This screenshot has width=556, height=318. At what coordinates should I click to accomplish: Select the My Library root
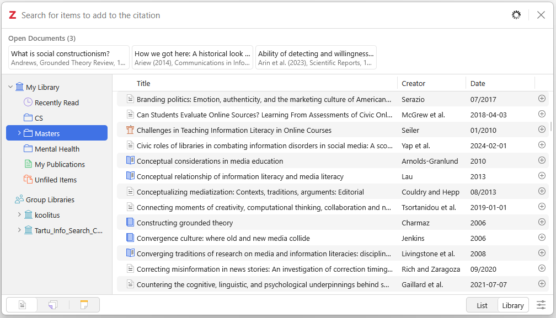42,87
